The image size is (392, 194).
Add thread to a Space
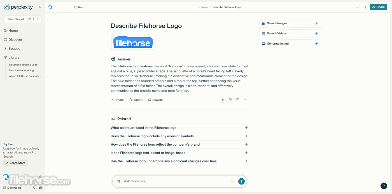[x=203, y=7]
